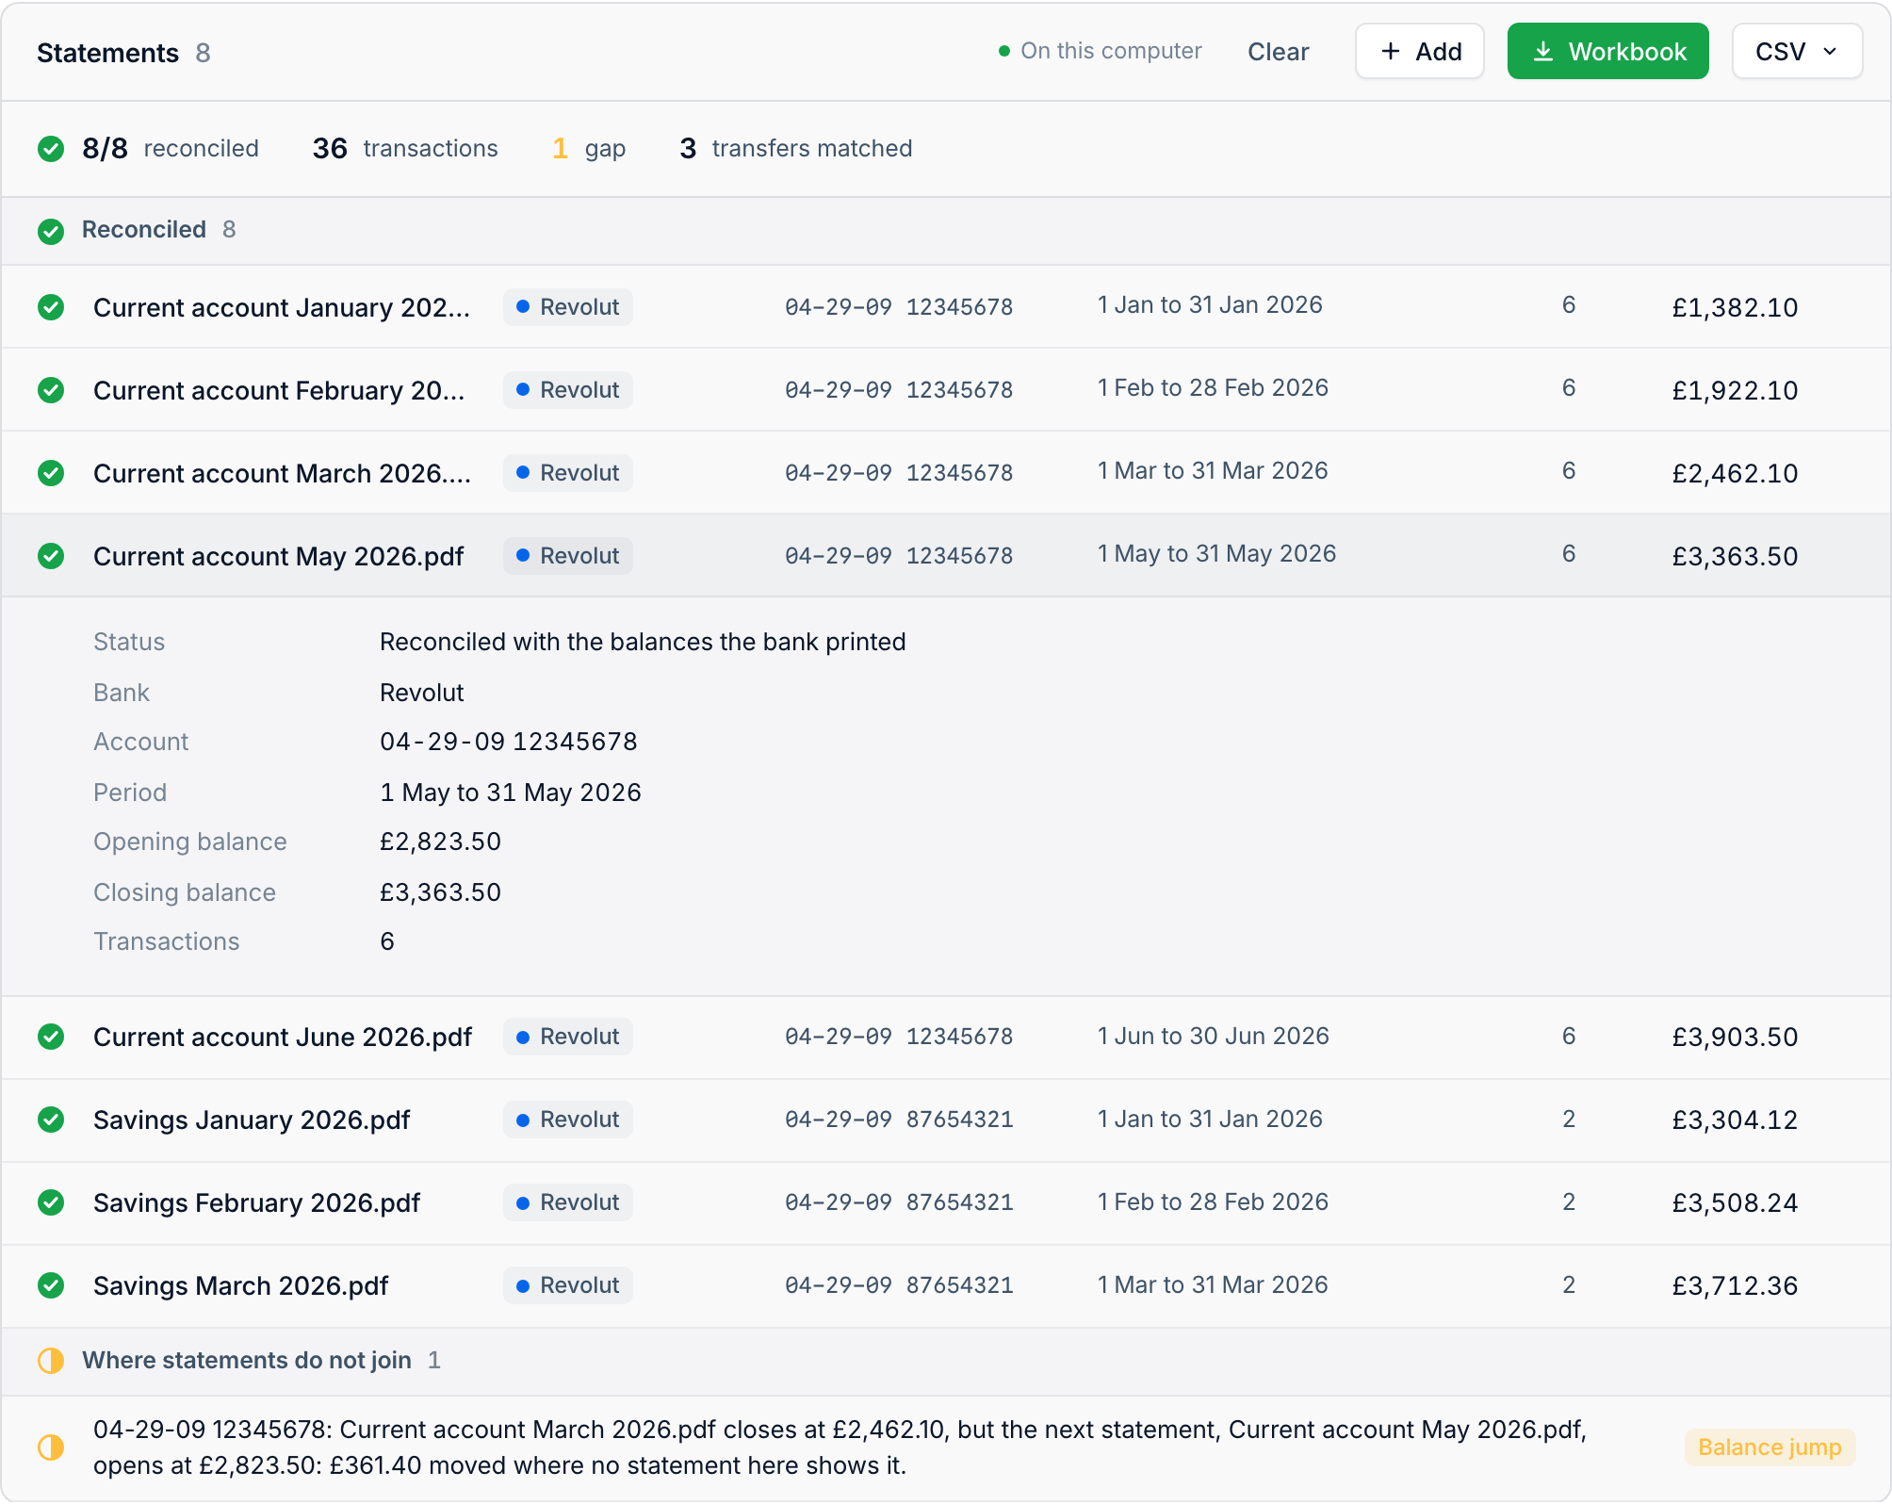1892x1504 pixels.
Task: Click the Status text Reconciled with the balances
Action: point(643,642)
